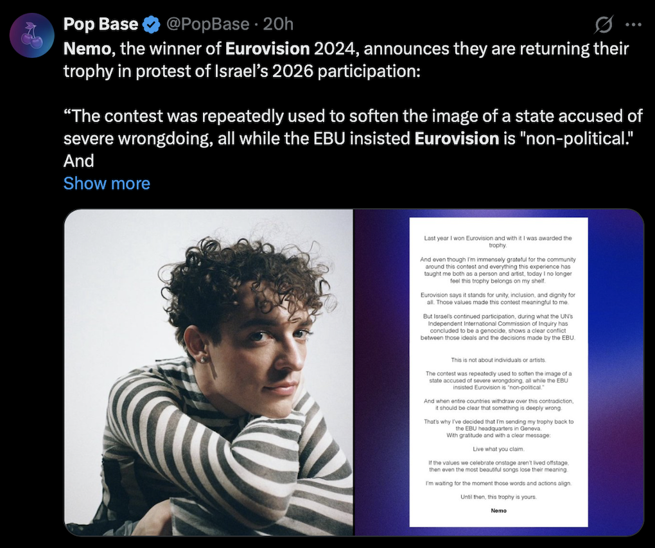The height and width of the screenshot is (548, 655).
Task: Click bold Eurovision before is non-political
Action: coord(457,138)
